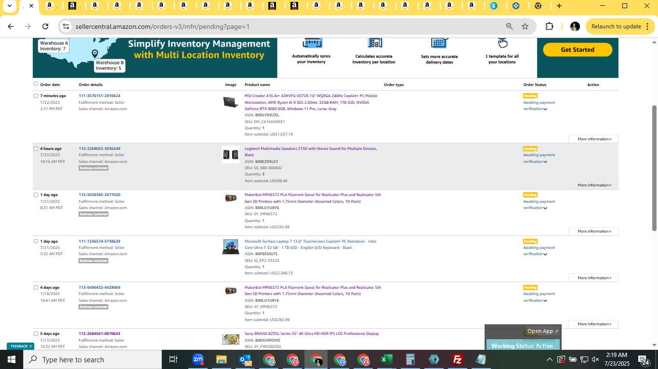The height and width of the screenshot is (369, 658).
Task: Check the order placed 4 hours ago
Action: click(x=36, y=148)
